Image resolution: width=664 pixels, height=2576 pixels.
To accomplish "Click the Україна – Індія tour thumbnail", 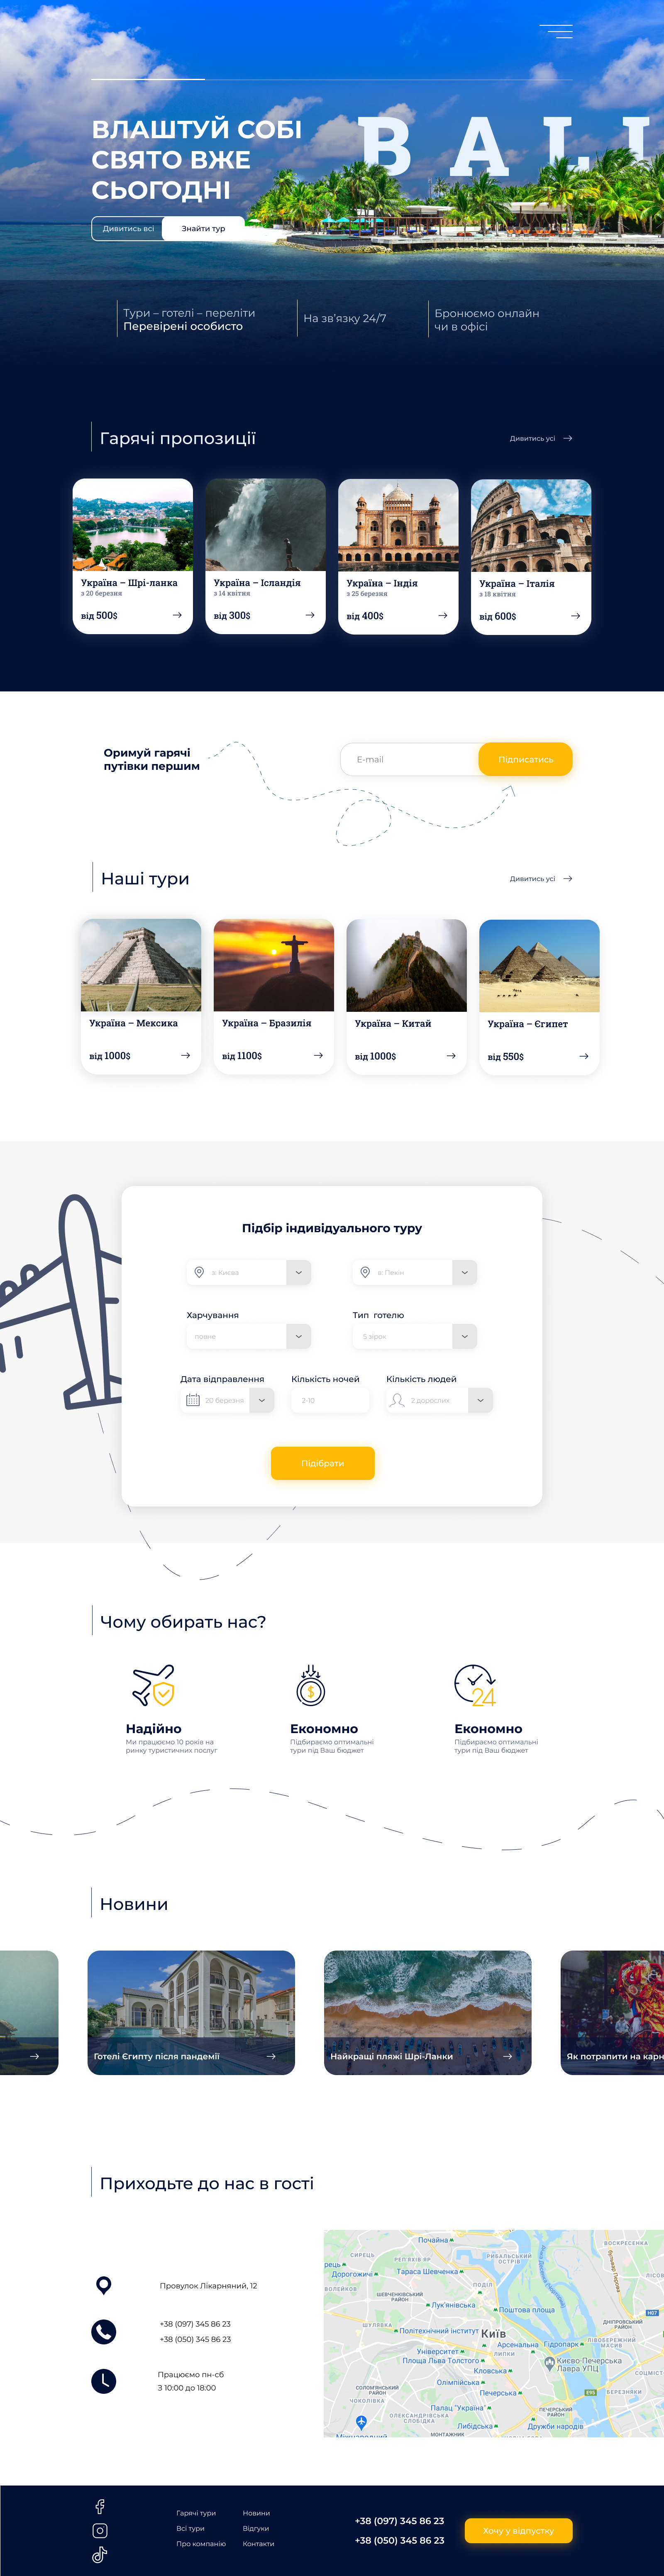I will (398, 525).
